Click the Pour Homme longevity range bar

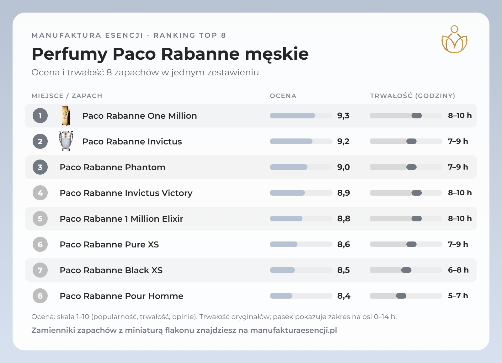tap(406, 296)
